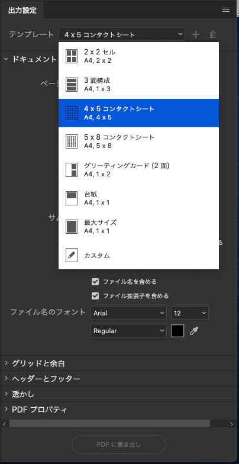Choose the 3 面構成 layout icon
Screen dimensions: 239x464
pyautogui.click(x=71, y=85)
